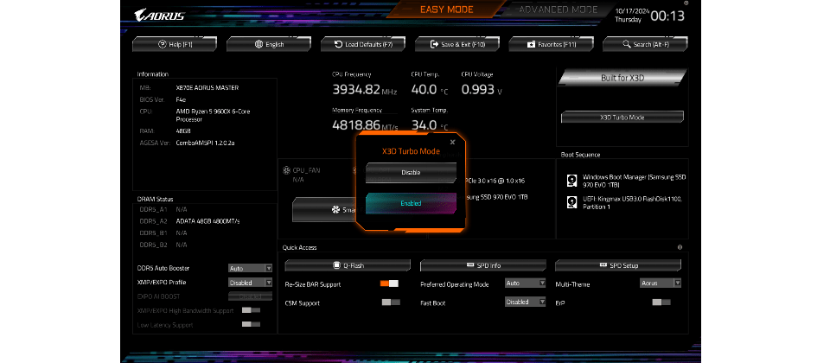Screen dimensions: 830x363
Task: Open Search (Alt+F)
Action: click(x=645, y=44)
